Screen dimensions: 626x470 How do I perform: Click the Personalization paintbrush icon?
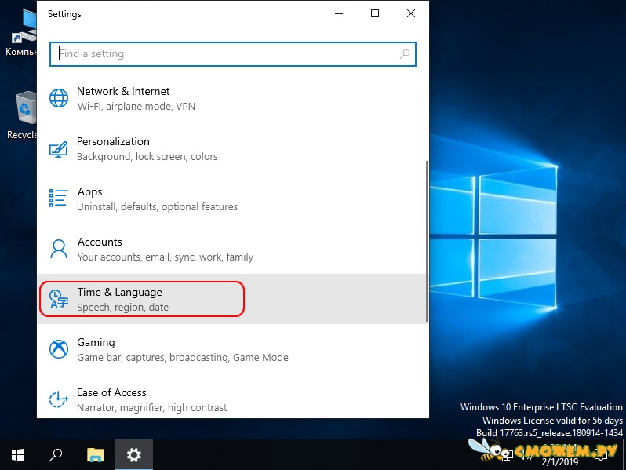(x=58, y=150)
